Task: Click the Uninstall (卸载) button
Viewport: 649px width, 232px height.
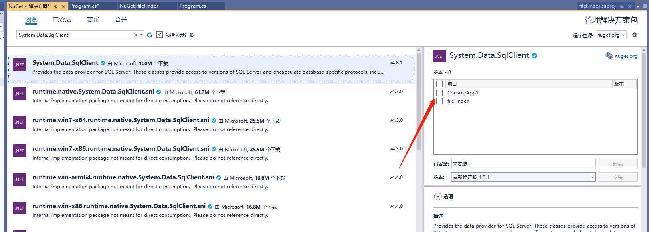Action: [x=617, y=164]
